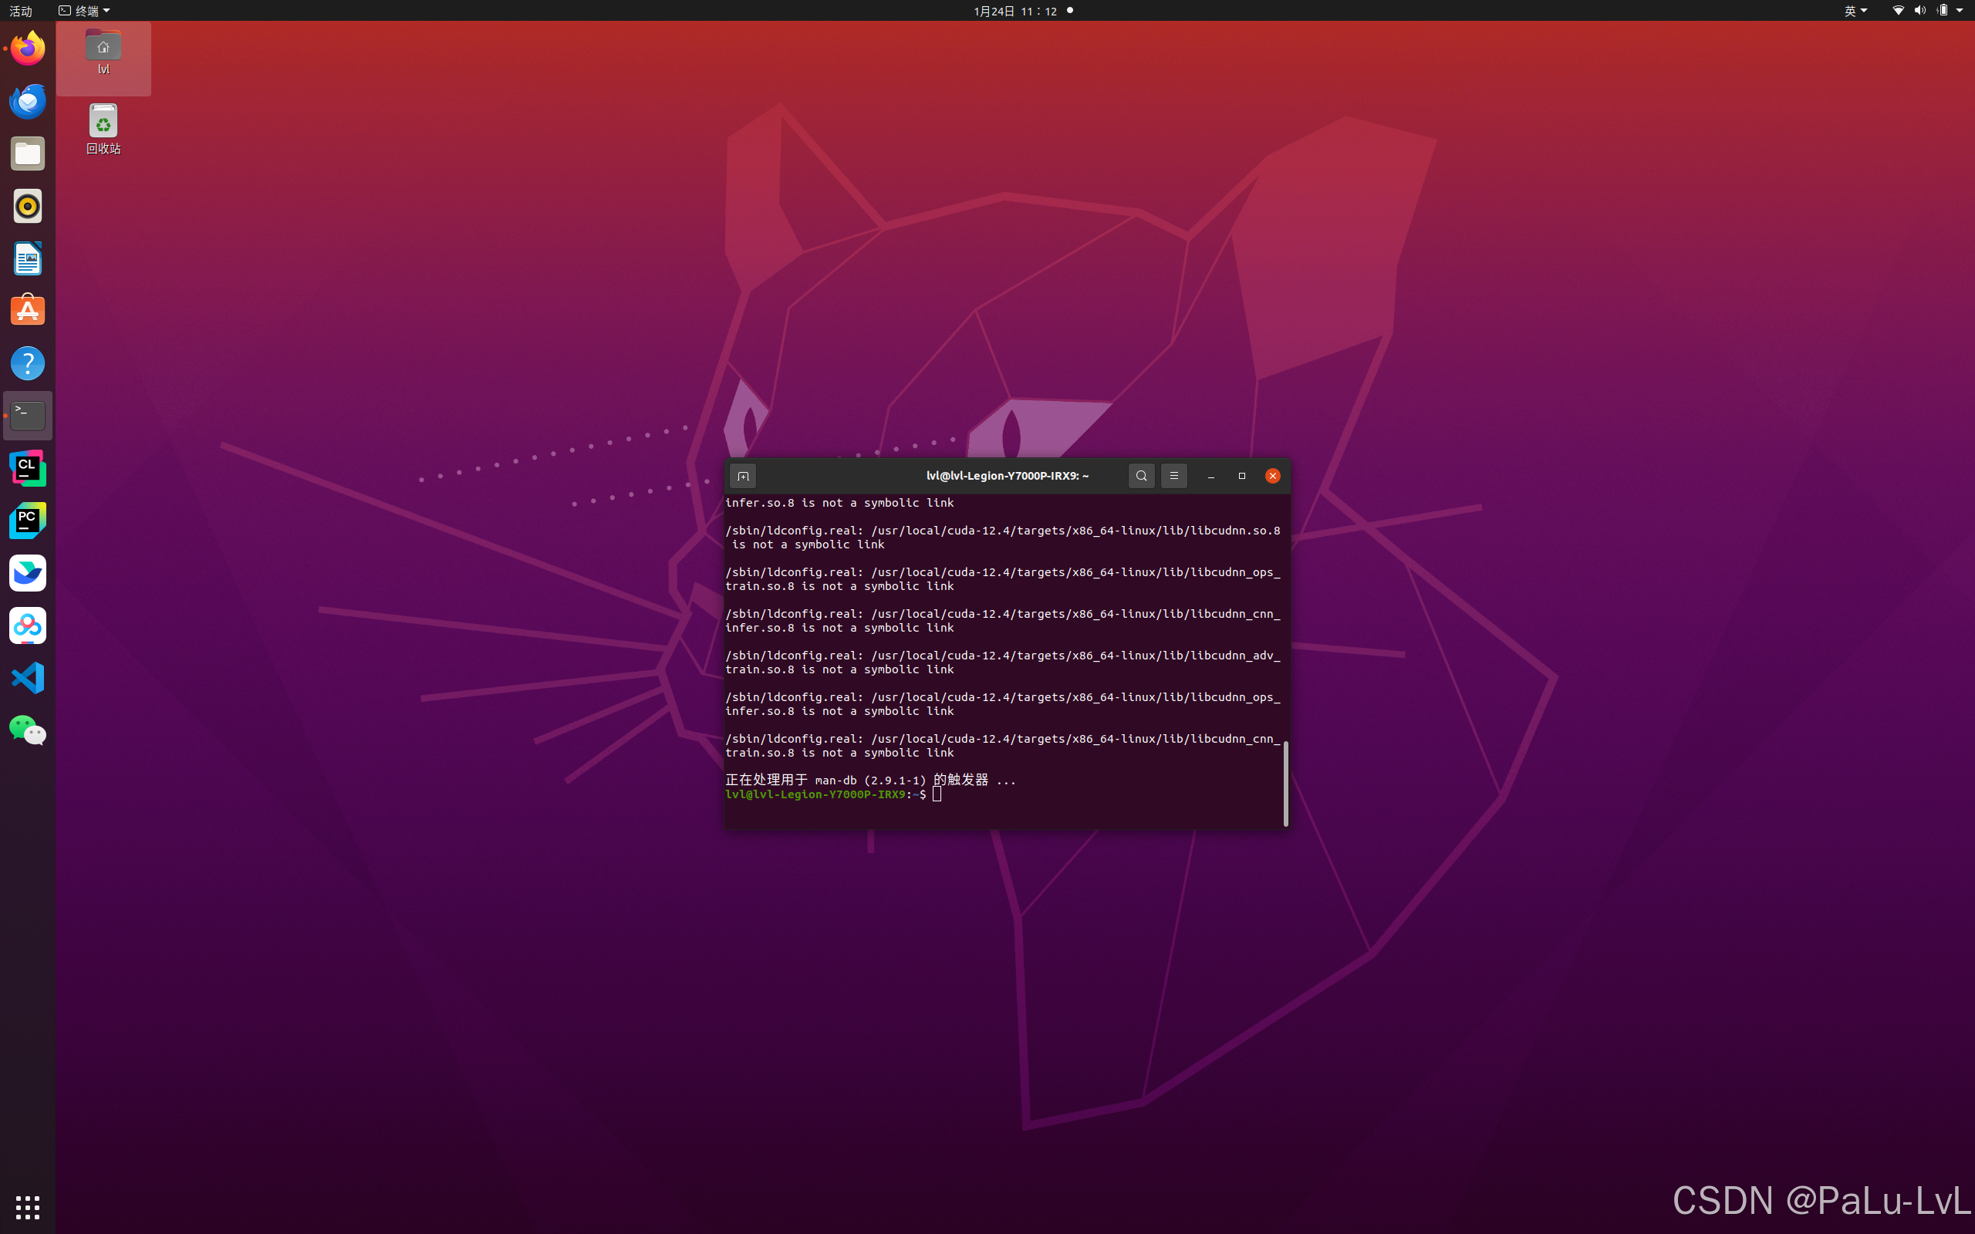Open LibreOffice Writer from dock
The image size is (1975, 1234).
[28, 258]
